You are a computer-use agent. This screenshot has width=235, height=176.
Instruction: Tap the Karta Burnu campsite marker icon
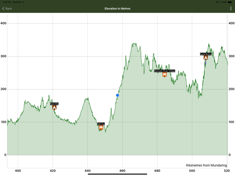206,58
